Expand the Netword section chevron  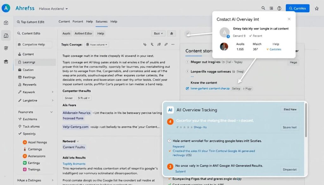(78, 141)
